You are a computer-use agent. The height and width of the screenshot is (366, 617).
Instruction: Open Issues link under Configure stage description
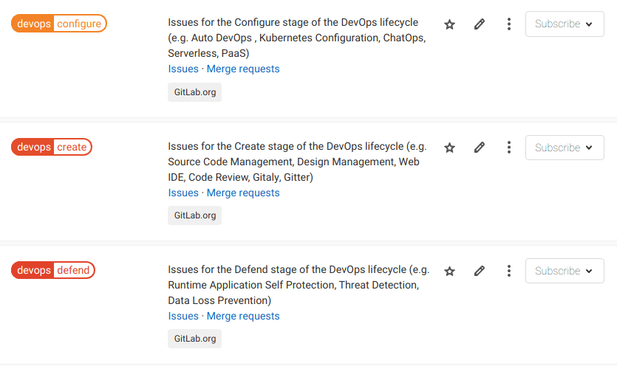click(183, 69)
